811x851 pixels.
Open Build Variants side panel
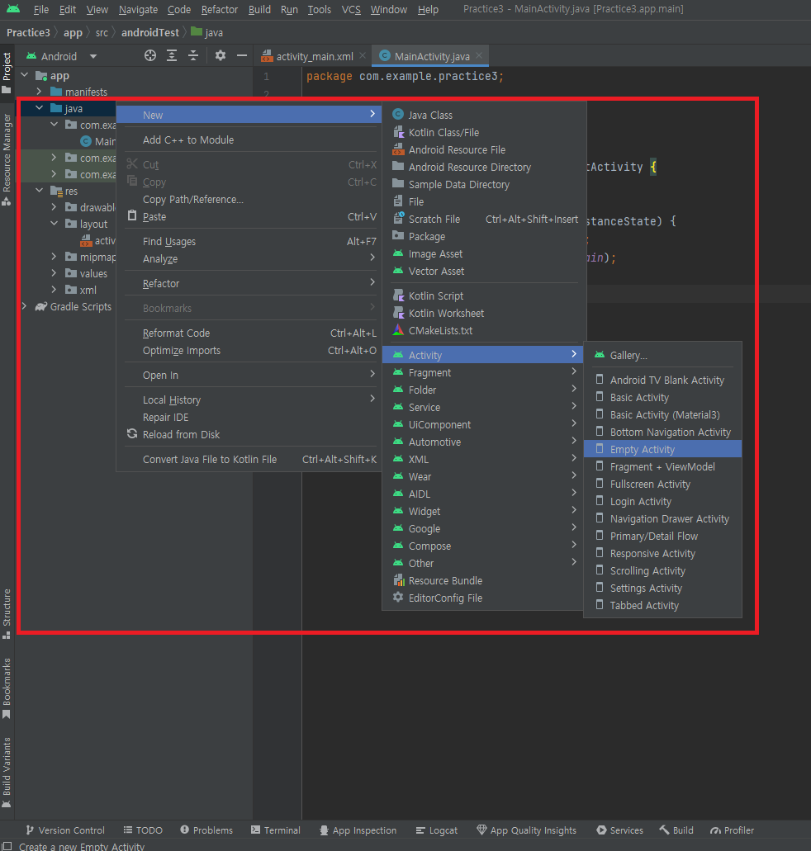[x=7, y=773]
